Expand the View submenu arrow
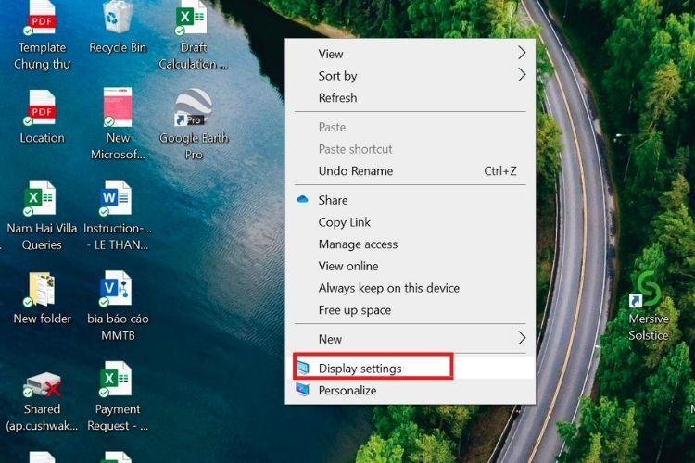Image resolution: width=695 pixels, height=463 pixels. (522, 53)
